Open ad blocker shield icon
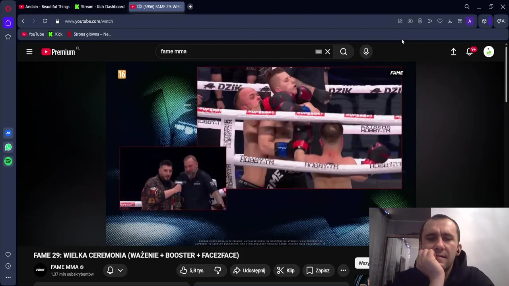 pos(420,21)
